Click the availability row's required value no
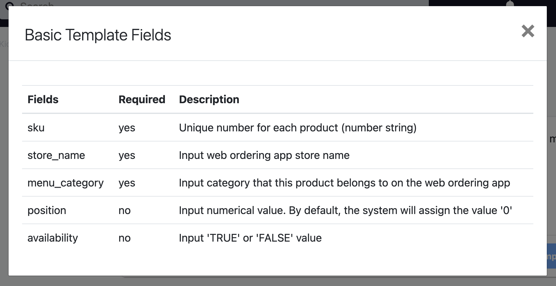Viewport: 556px width, 286px height. coord(125,238)
